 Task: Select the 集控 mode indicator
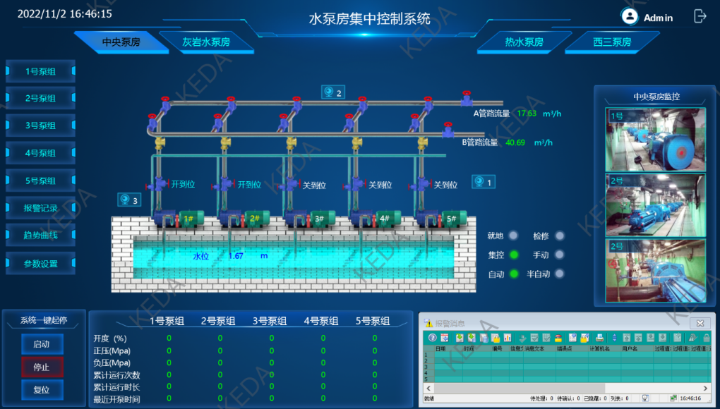coord(514,255)
